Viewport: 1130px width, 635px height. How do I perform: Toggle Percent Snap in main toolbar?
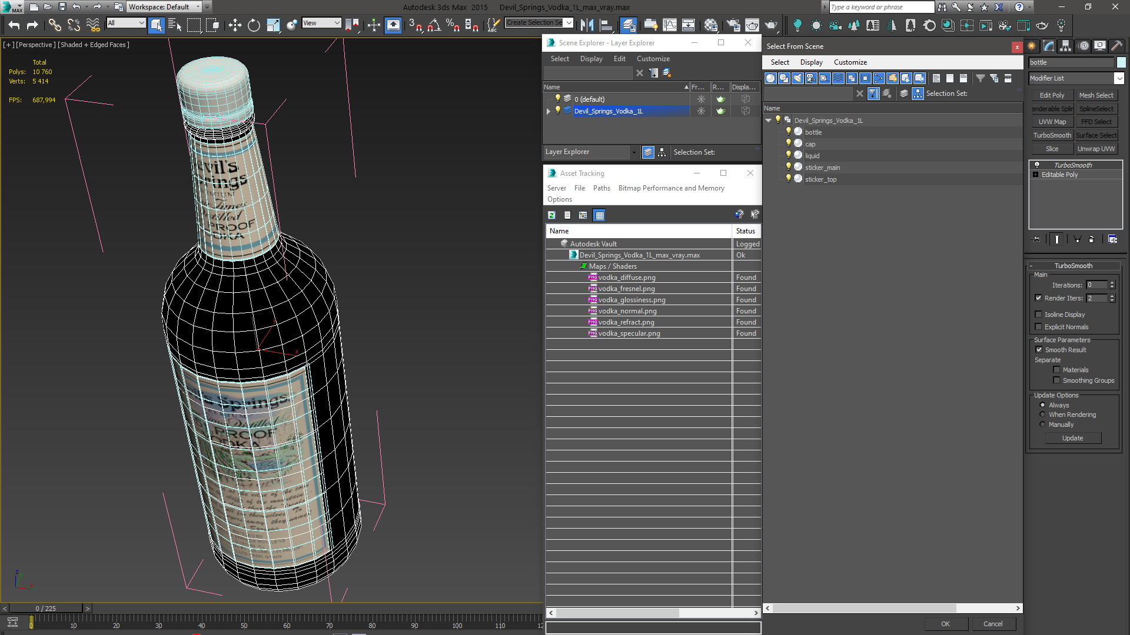(453, 25)
